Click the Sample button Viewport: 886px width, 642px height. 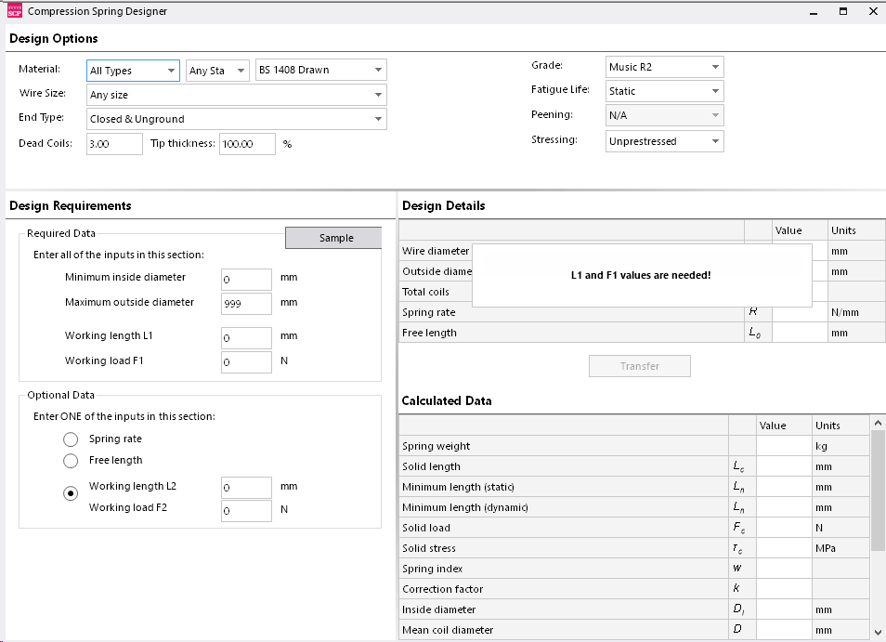click(x=332, y=238)
